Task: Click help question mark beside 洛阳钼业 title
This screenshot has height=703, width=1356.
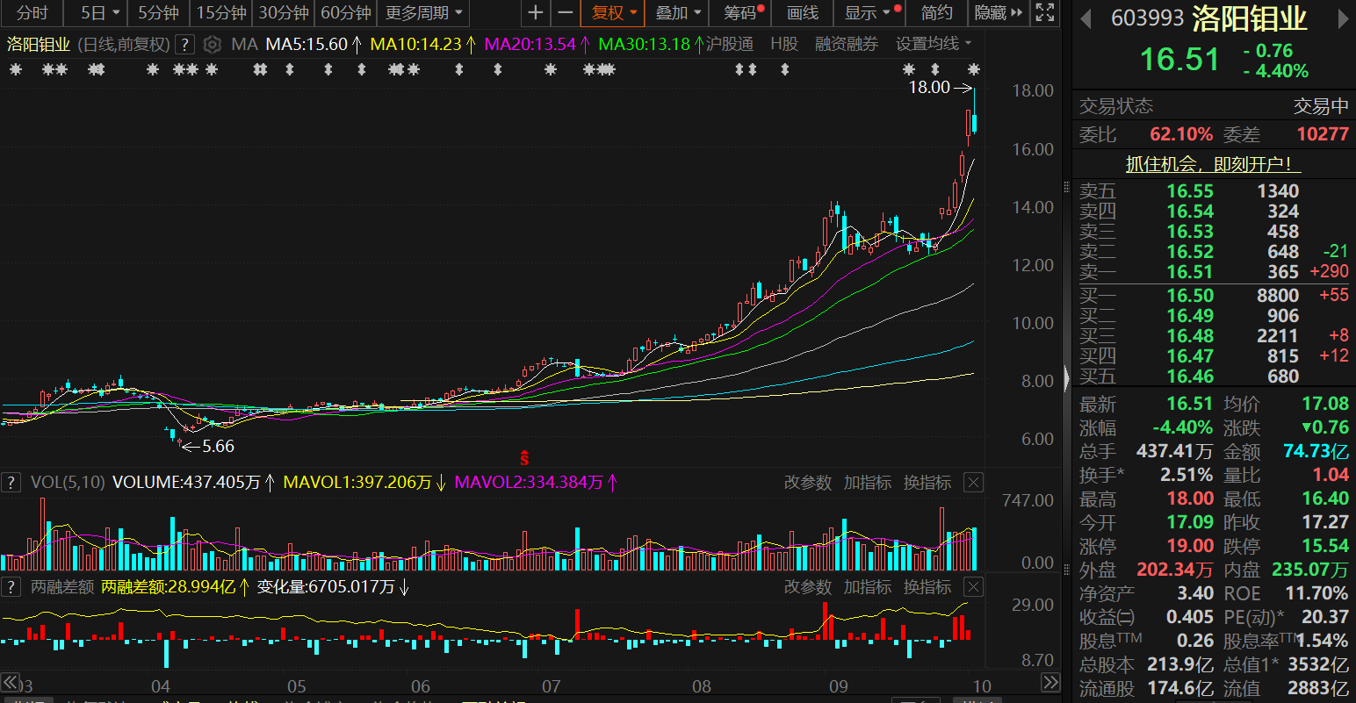Action: coord(184,45)
